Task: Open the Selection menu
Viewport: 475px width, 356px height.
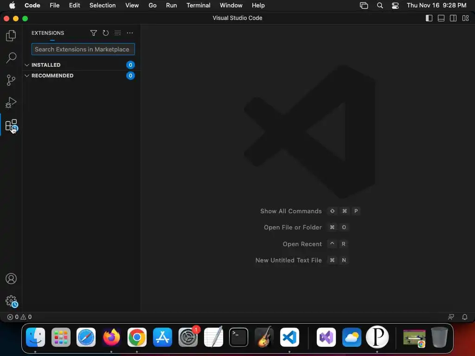Action: click(103, 5)
